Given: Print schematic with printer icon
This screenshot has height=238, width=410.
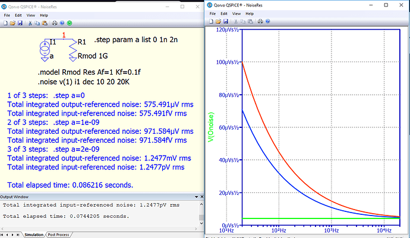Looking at the screenshot, I should [x=54, y=22].
